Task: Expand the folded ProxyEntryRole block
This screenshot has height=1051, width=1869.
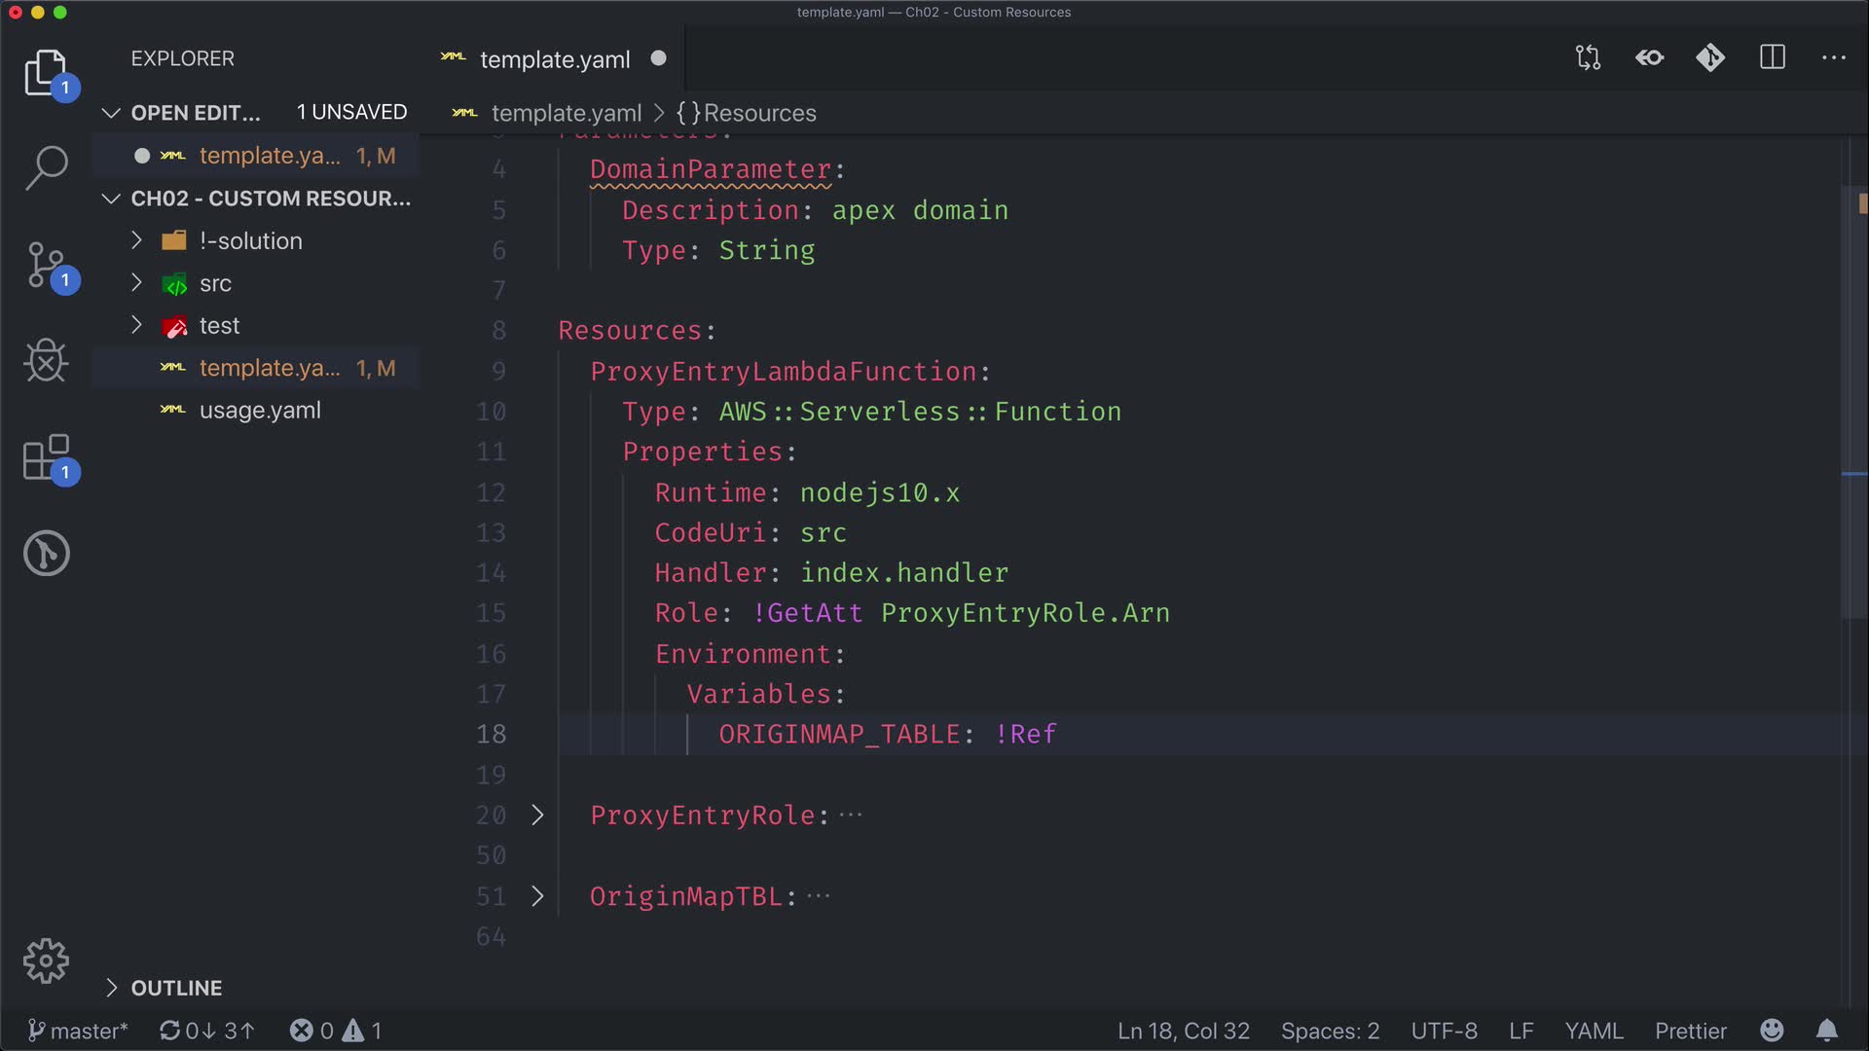Action: 537,815
